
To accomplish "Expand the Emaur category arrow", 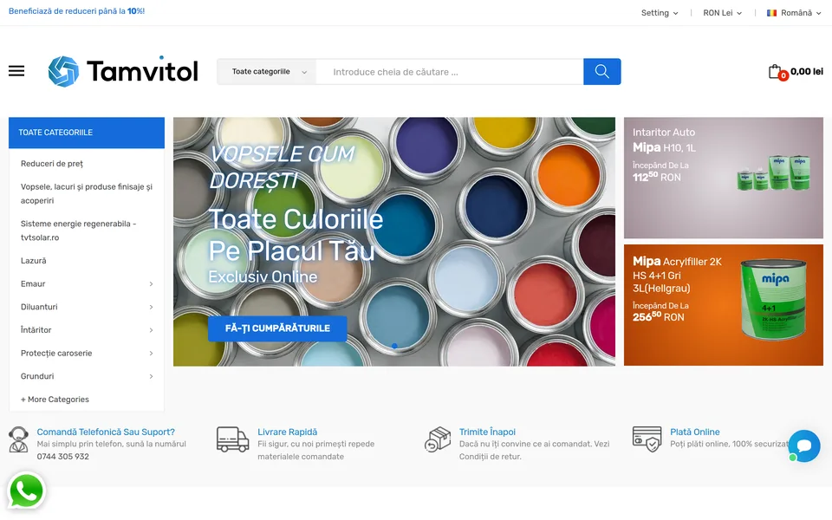I will click(x=151, y=284).
